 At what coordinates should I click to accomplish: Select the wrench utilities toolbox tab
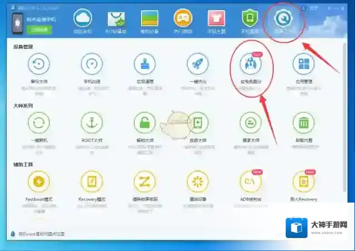pyautogui.click(x=283, y=21)
